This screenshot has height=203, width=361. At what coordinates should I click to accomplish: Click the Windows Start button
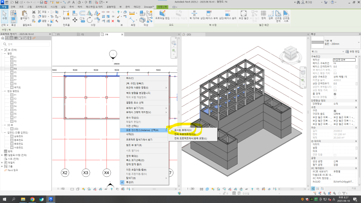coord(4,199)
